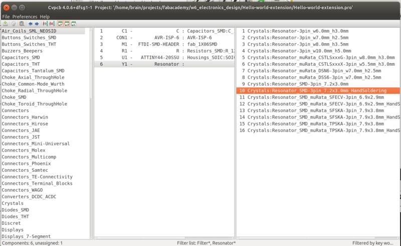Open the Preferences menu
This screenshot has height=246, width=401.
click(x=25, y=17)
